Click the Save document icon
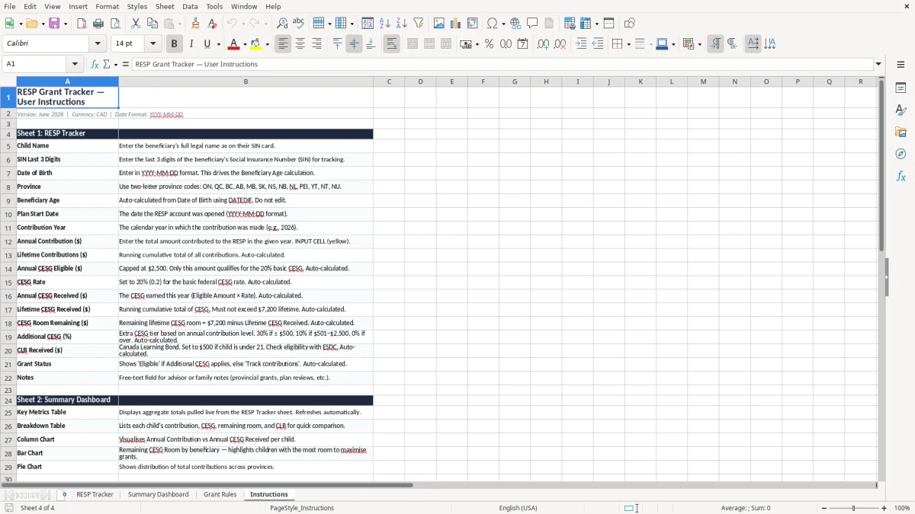Image resolution: width=915 pixels, height=514 pixels. 54,24
